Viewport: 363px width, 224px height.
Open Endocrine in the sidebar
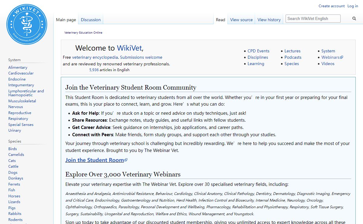point(17,79)
